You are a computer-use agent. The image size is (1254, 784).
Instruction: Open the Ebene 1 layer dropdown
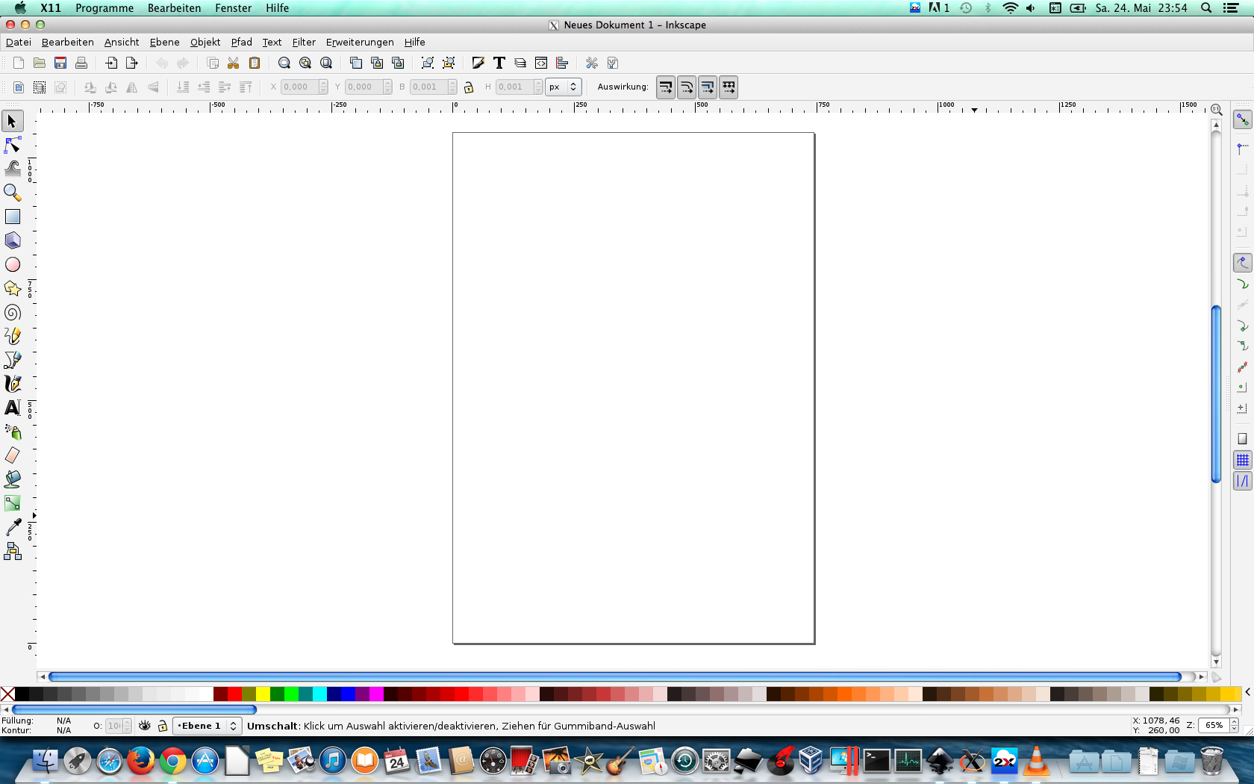coord(207,726)
